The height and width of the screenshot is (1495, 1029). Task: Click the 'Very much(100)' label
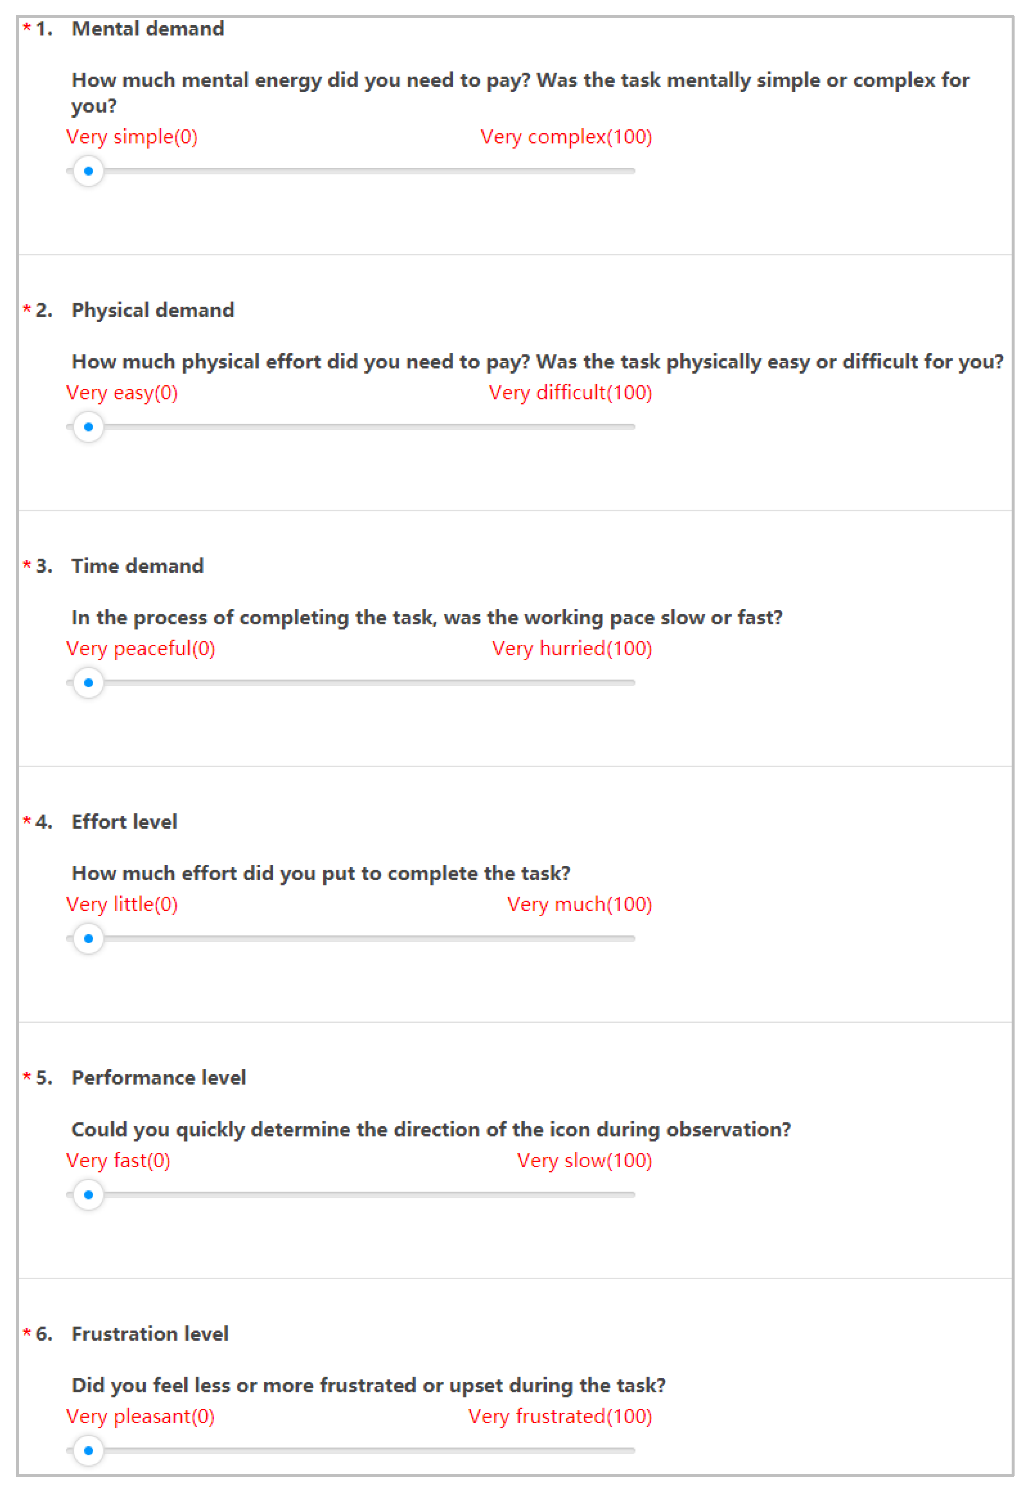point(579,904)
